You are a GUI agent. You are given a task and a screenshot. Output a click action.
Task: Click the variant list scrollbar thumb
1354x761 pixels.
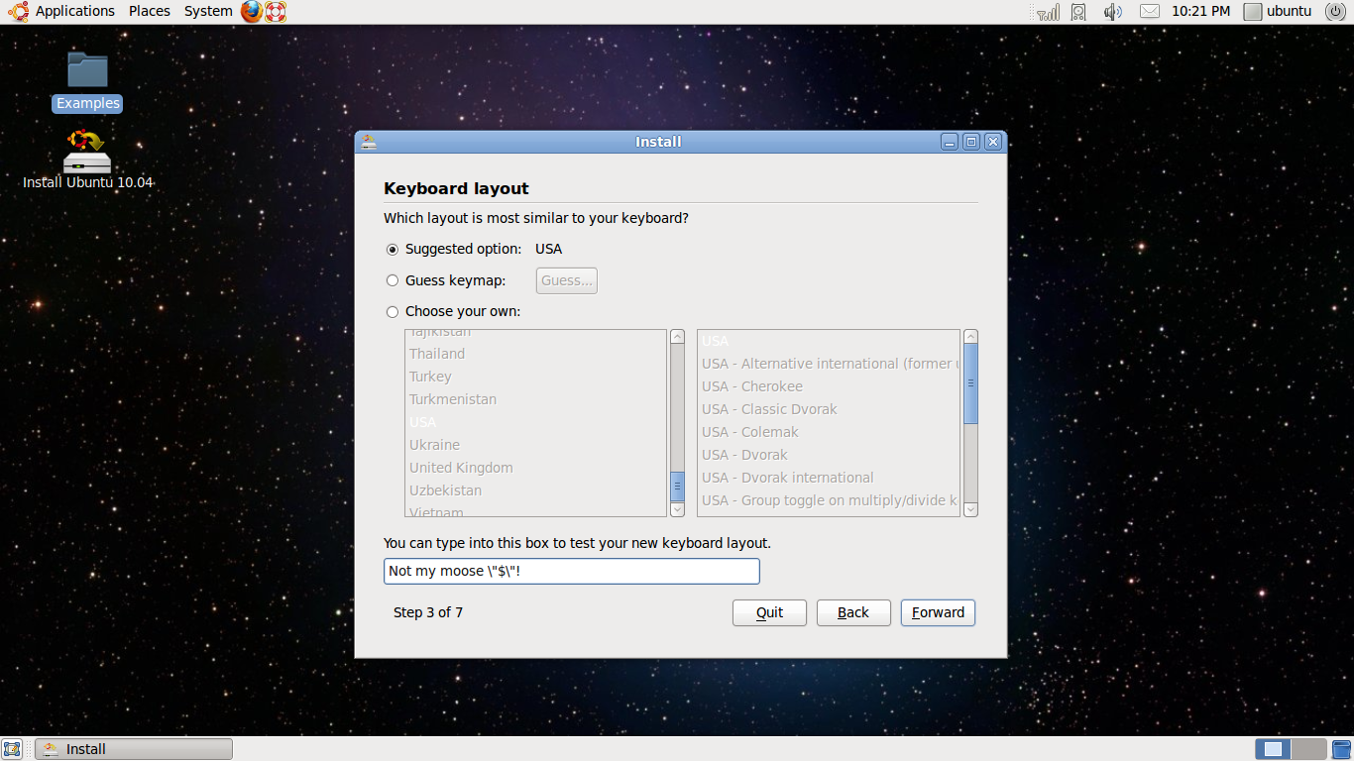971,383
